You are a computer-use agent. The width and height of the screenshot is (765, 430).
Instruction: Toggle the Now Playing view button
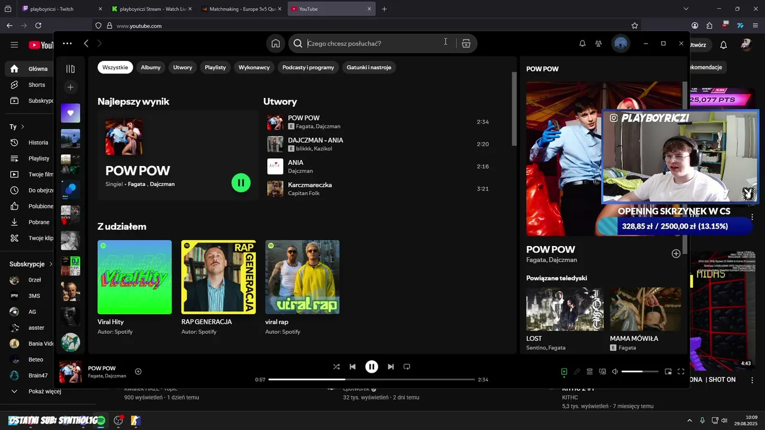564,371
